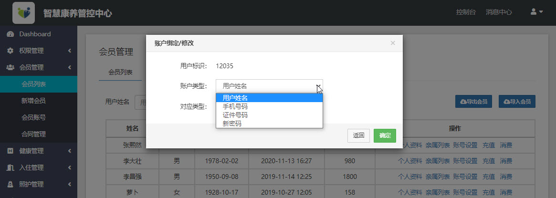556x198 pixels.
Task: Close the 账户绑定/修改 dialog
Action: pyautogui.click(x=392, y=43)
